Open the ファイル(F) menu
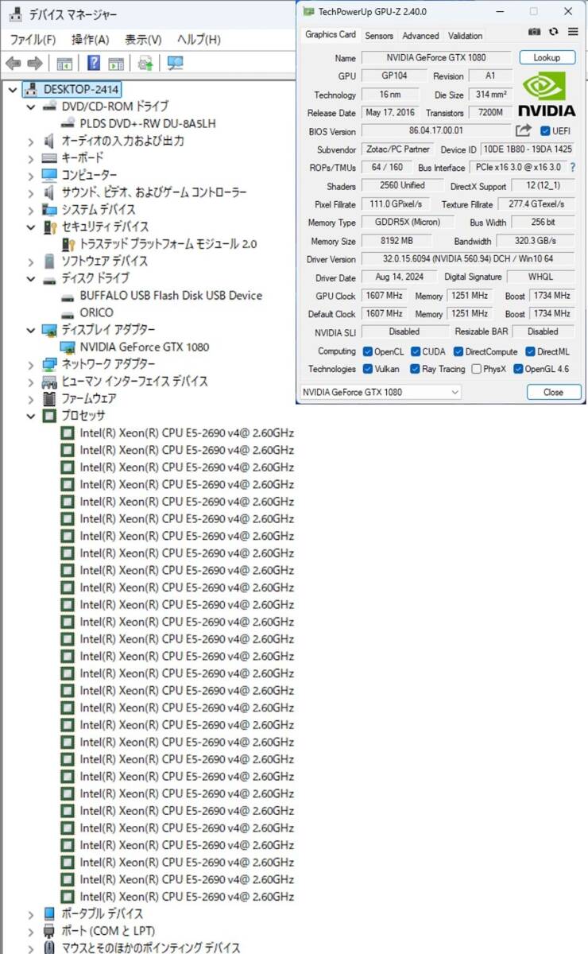588x954 pixels. (33, 40)
